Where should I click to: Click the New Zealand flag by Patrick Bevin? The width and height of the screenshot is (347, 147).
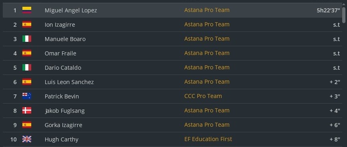[27, 96]
